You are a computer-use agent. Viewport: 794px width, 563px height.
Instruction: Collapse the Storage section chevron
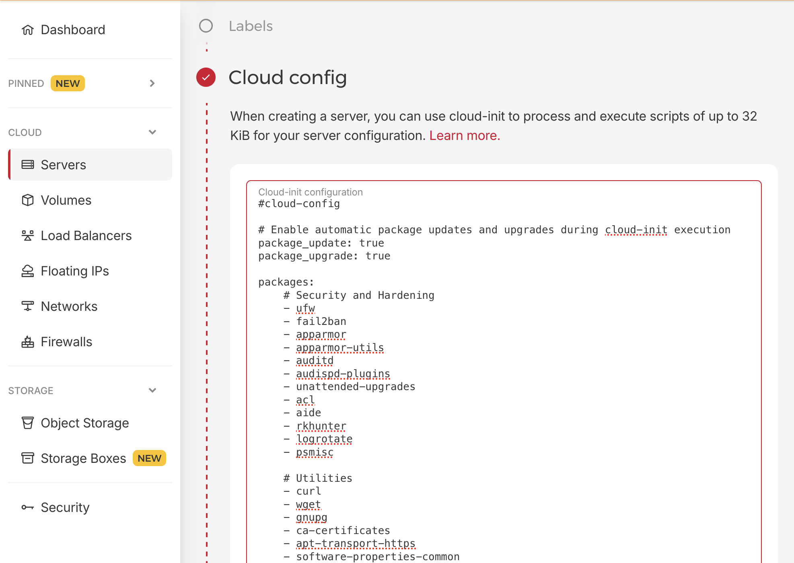click(x=152, y=390)
